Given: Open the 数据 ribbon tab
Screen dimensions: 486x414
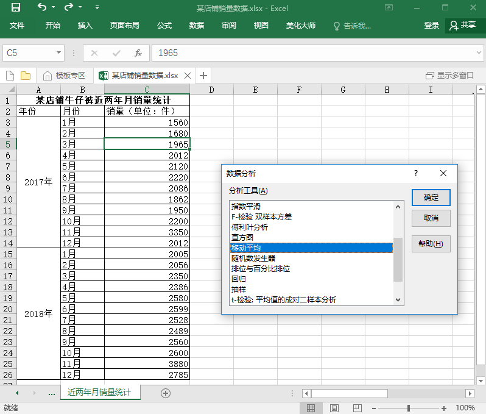Looking at the screenshot, I should (x=197, y=26).
